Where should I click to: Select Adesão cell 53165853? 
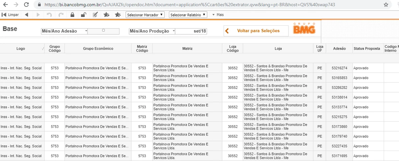339,78
